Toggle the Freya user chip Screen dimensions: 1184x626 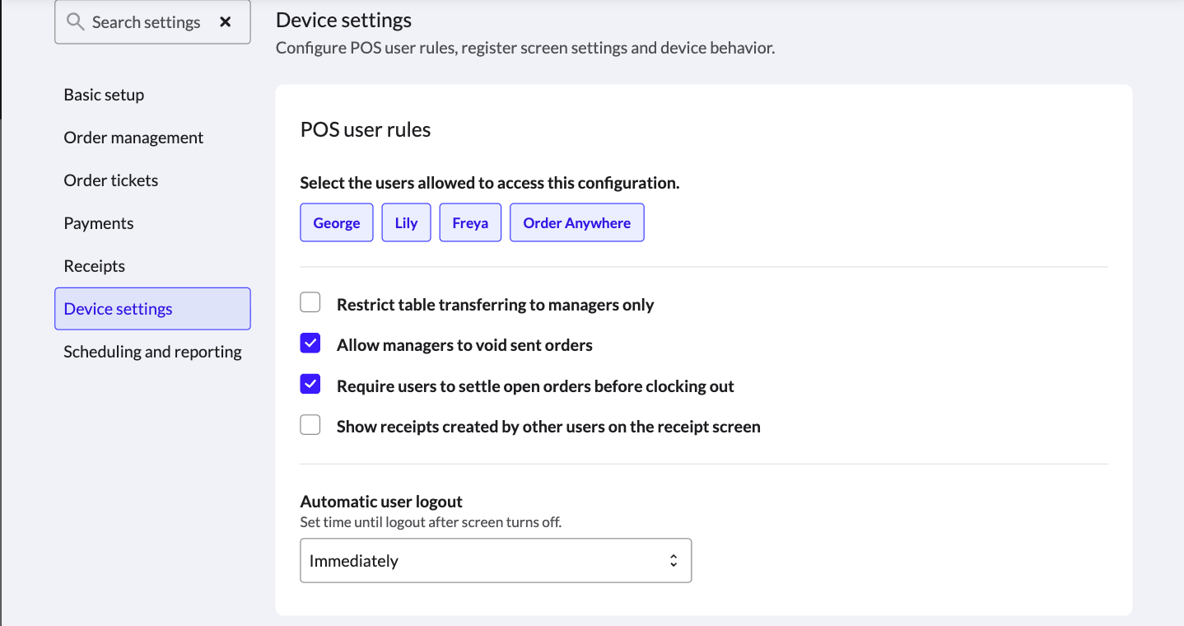click(x=470, y=223)
